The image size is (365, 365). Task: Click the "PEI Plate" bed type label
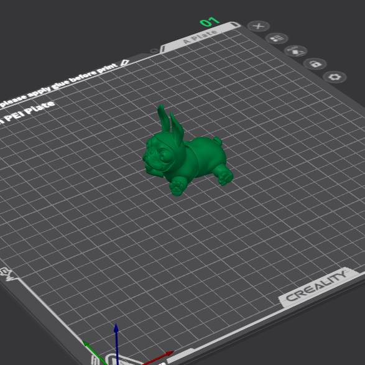(x=29, y=111)
